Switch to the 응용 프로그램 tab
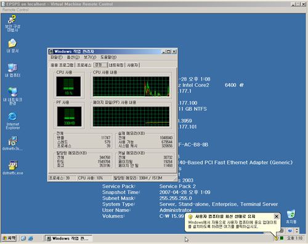308x244 pixels. coord(62,65)
